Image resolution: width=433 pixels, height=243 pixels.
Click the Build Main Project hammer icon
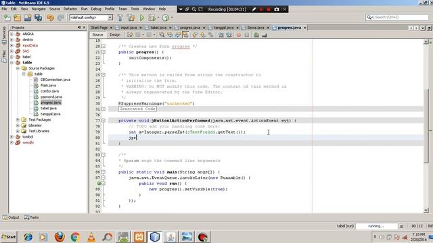(120, 18)
